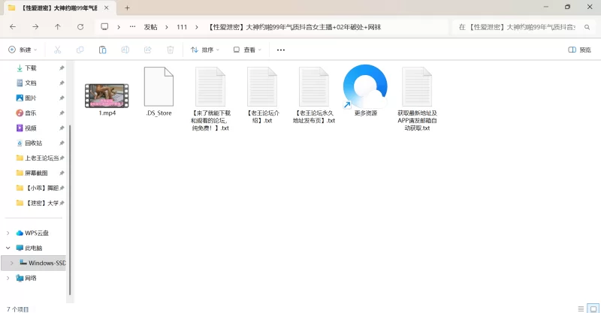Unpin 音乐 using its pin icon

62,113
